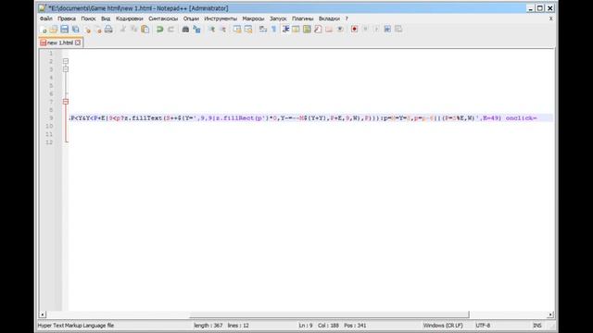This screenshot has width=593, height=333.
Task: Click the UTF-8 encoding status entry
Action: [483, 326]
